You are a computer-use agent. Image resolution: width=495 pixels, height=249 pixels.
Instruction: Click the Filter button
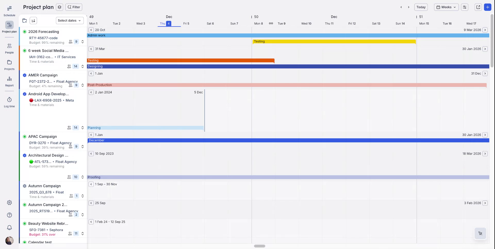74,7
